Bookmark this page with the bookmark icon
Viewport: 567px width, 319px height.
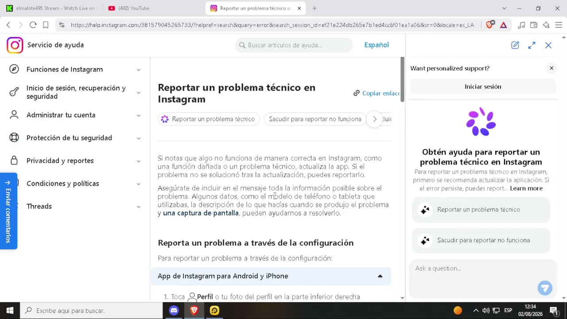pos(46,25)
